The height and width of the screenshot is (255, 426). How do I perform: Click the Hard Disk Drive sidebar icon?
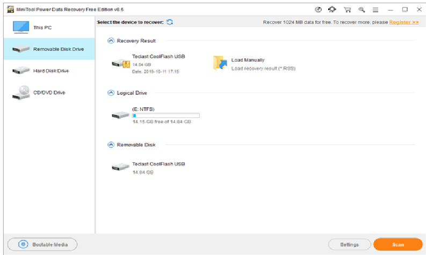20,71
